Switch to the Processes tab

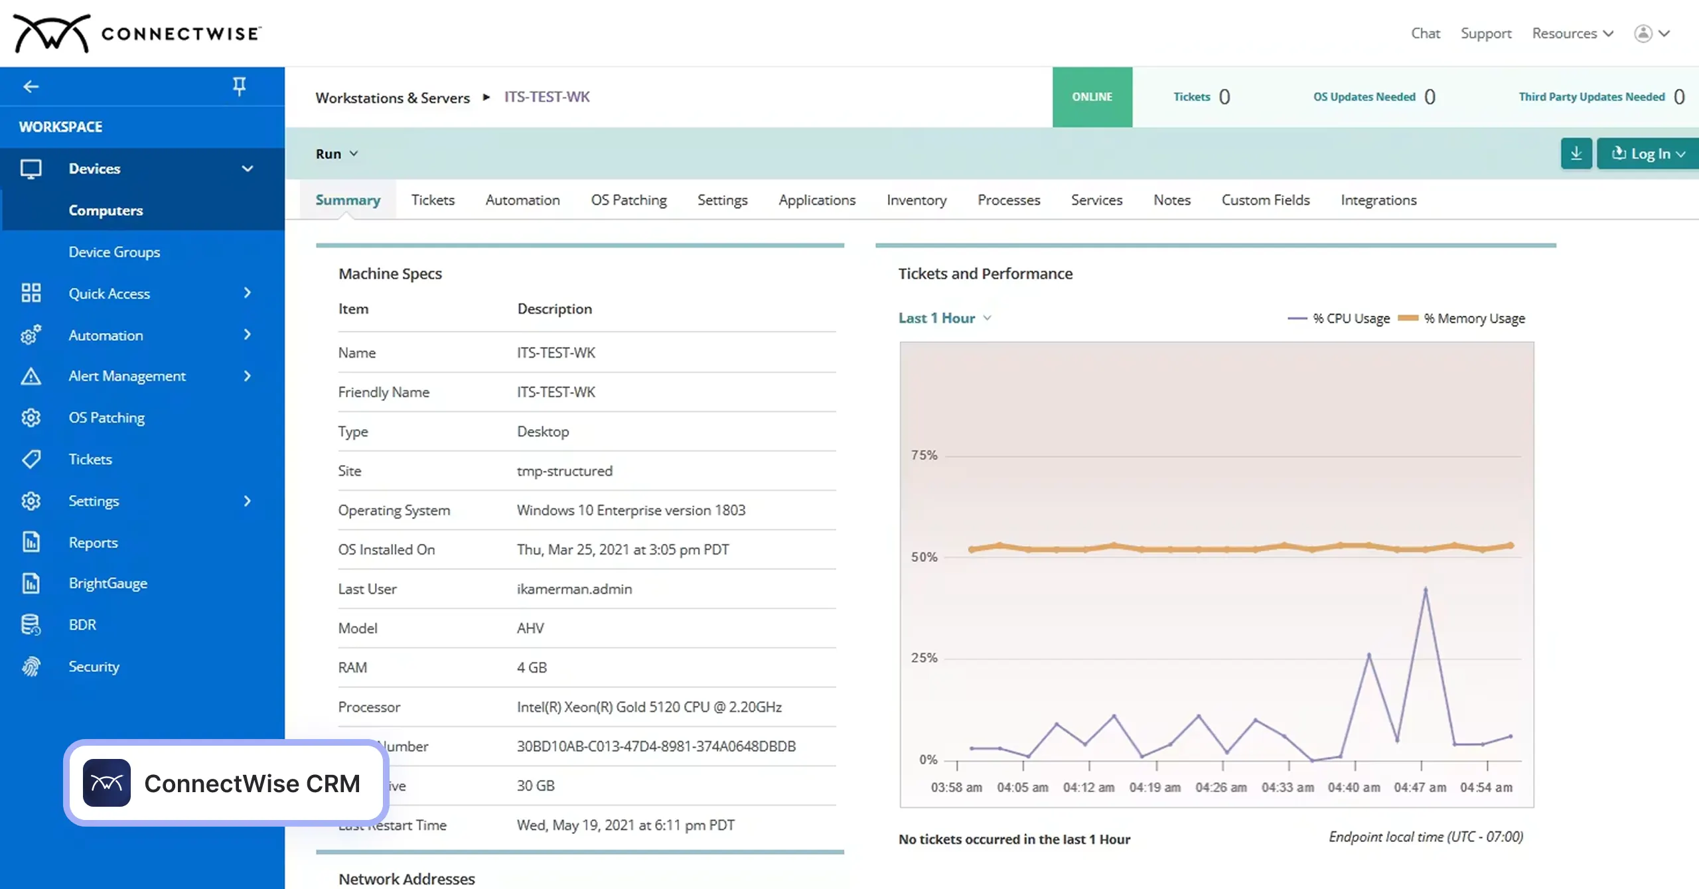(1008, 200)
